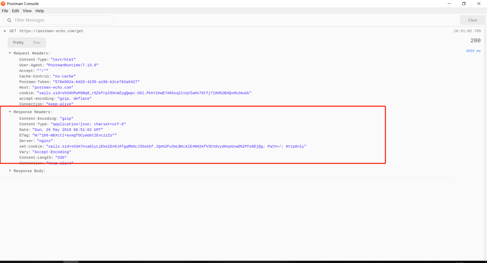This screenshot has width=487, height=263.
Task: Click the Postman logo in title bar
Action: (3, 4)
